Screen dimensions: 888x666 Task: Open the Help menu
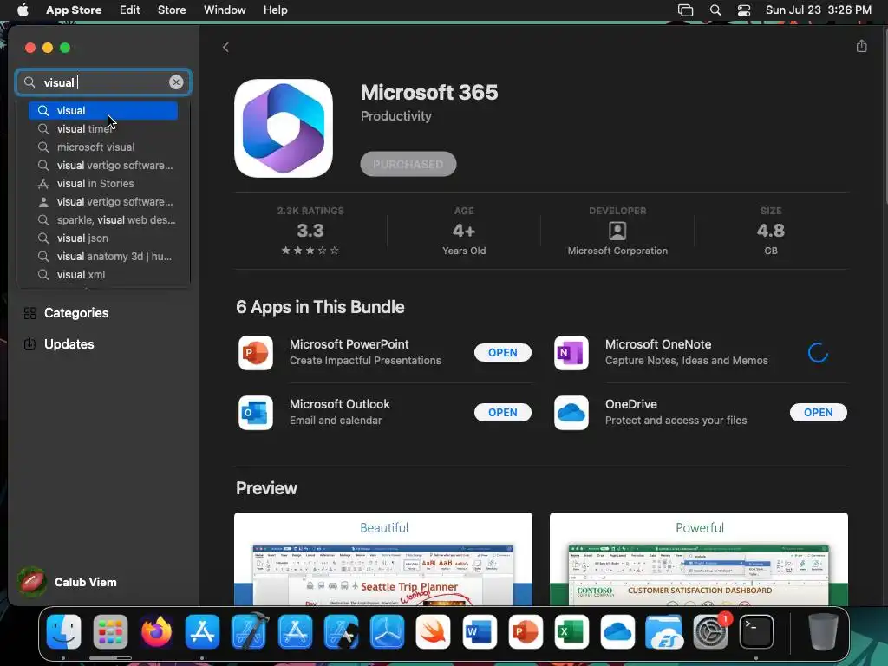pyautogui.click(x=275, y=10)
